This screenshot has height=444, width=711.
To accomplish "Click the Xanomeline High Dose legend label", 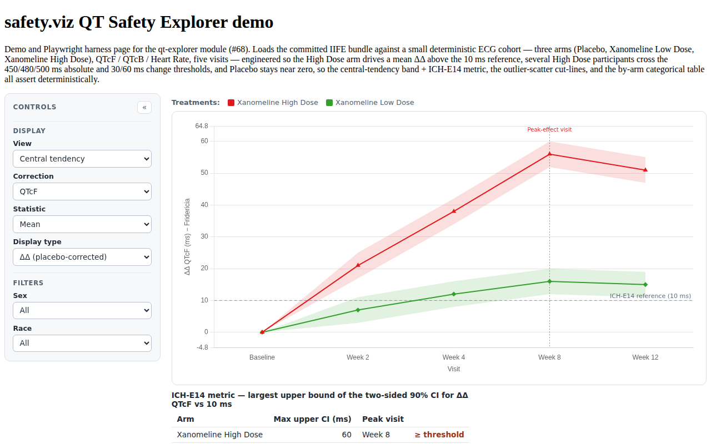I will pos(278,103).
